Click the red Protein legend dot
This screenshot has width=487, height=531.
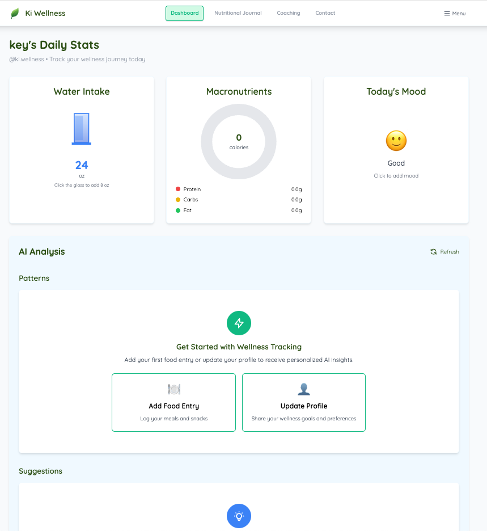178,189
